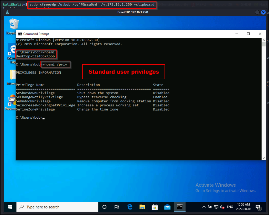Open the Windows Start menu

[x=10, y=207]
